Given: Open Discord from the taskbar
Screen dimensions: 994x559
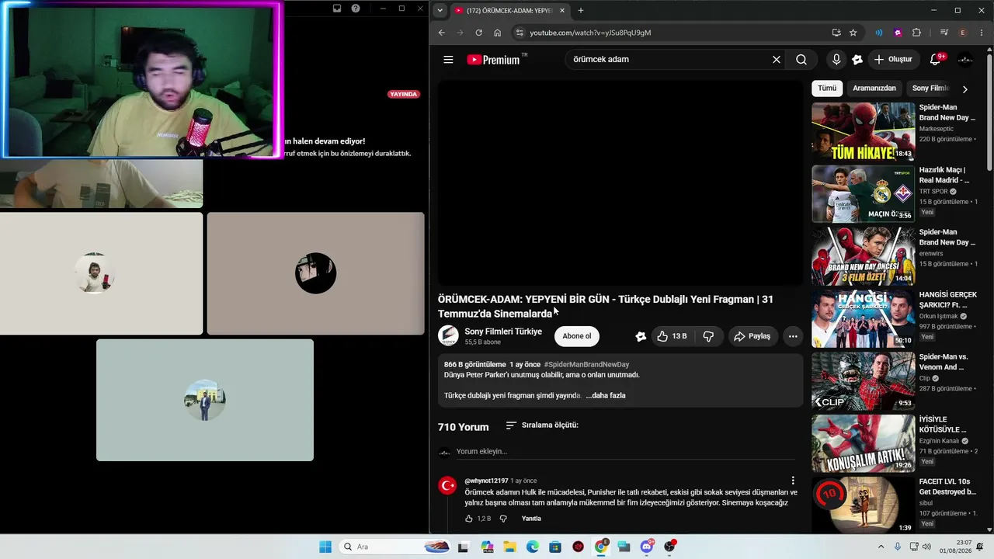Looking at the screenshot, I should (x=647, y=547).
